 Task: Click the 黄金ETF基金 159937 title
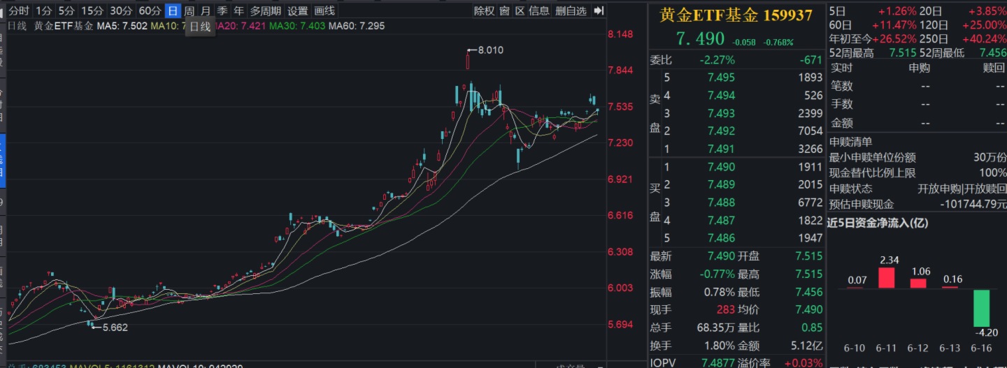pos(736,15)
